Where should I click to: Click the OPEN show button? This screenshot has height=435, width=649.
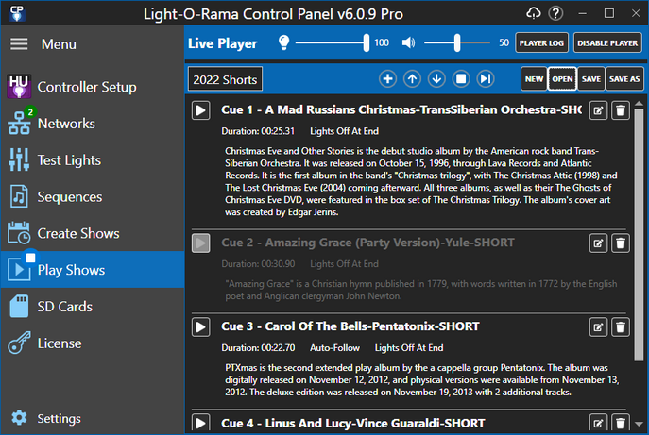(562, 78)
